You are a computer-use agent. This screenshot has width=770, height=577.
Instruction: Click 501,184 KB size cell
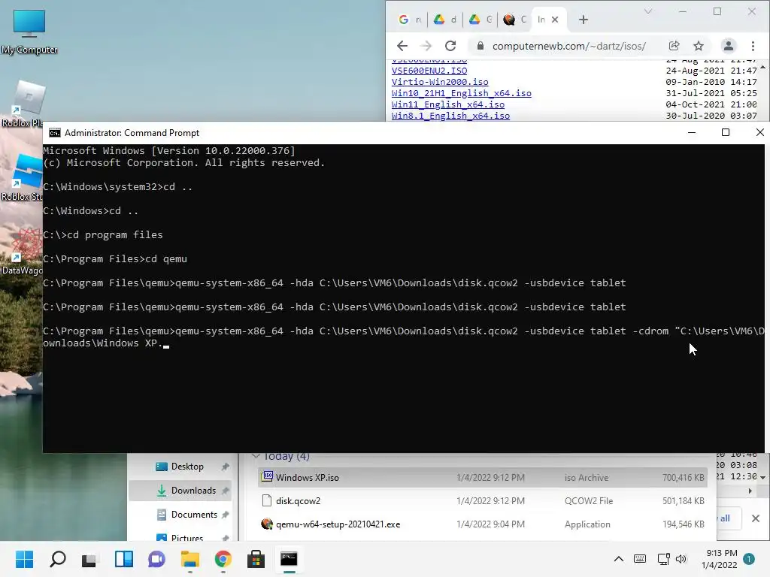[683, 501]
